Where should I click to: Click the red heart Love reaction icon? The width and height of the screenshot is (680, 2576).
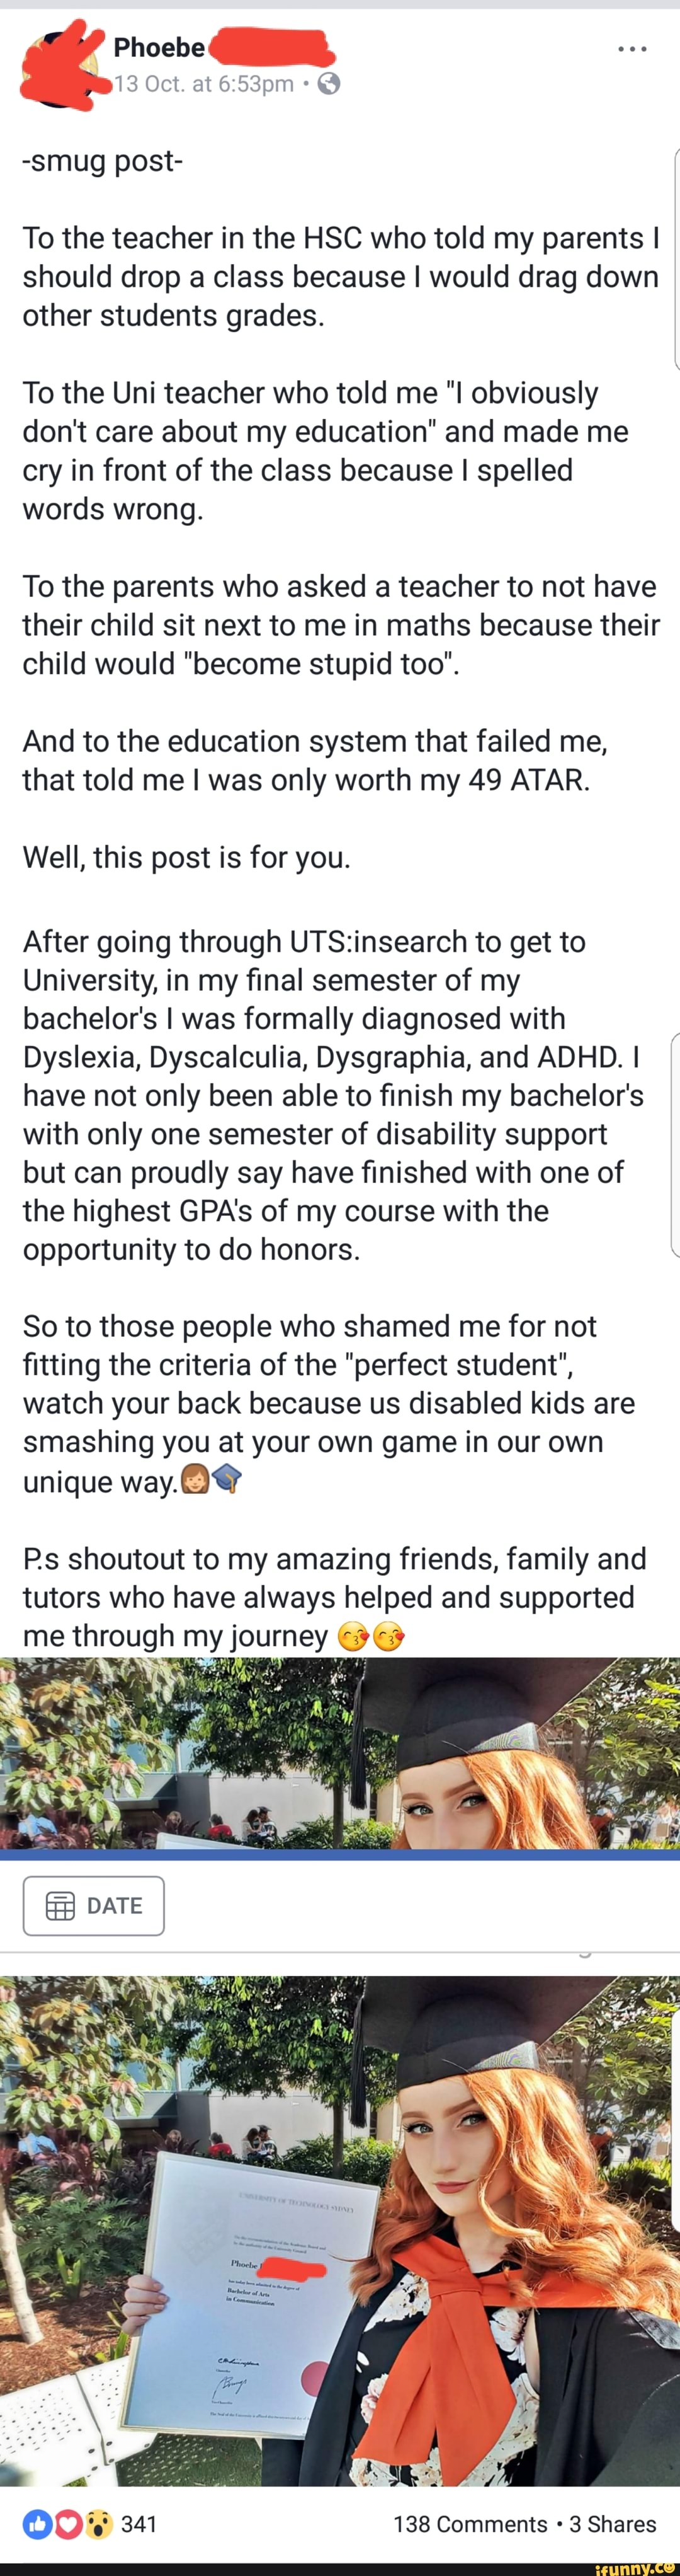click(x=68, y=2524)
